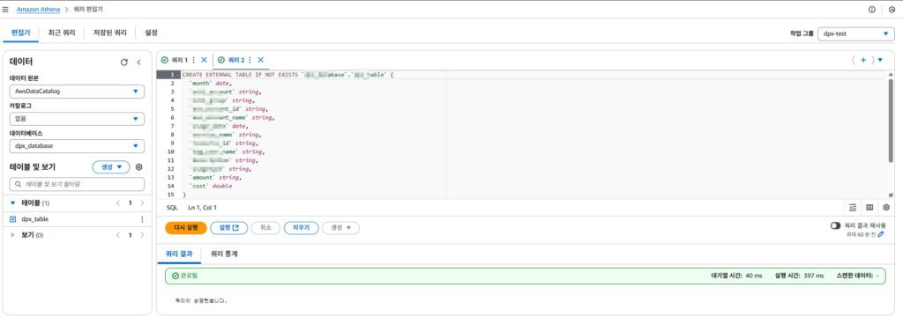This screenshot has height=331, width=903.
Task: Select dpx_table in the table list
Action: [x=35, y=219]
